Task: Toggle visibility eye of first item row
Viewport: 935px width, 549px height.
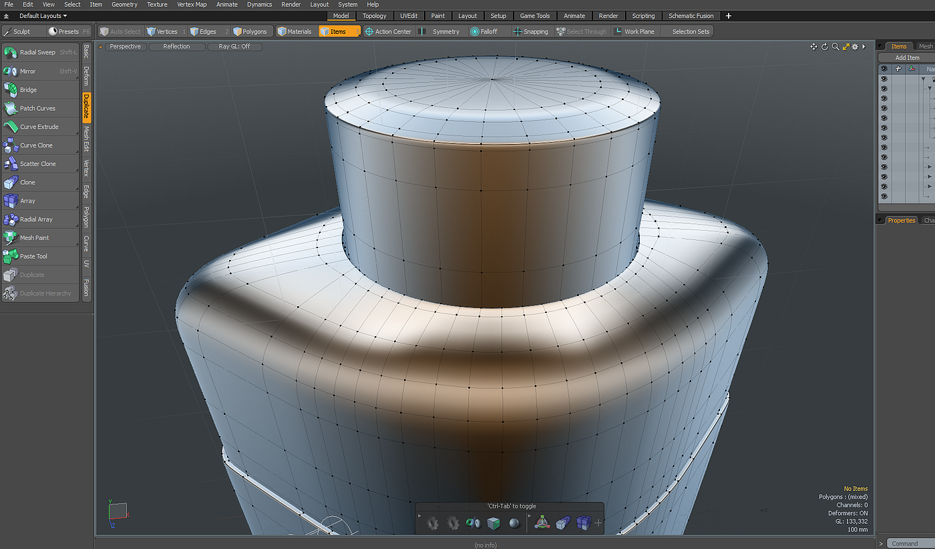Action: point(884,79)
